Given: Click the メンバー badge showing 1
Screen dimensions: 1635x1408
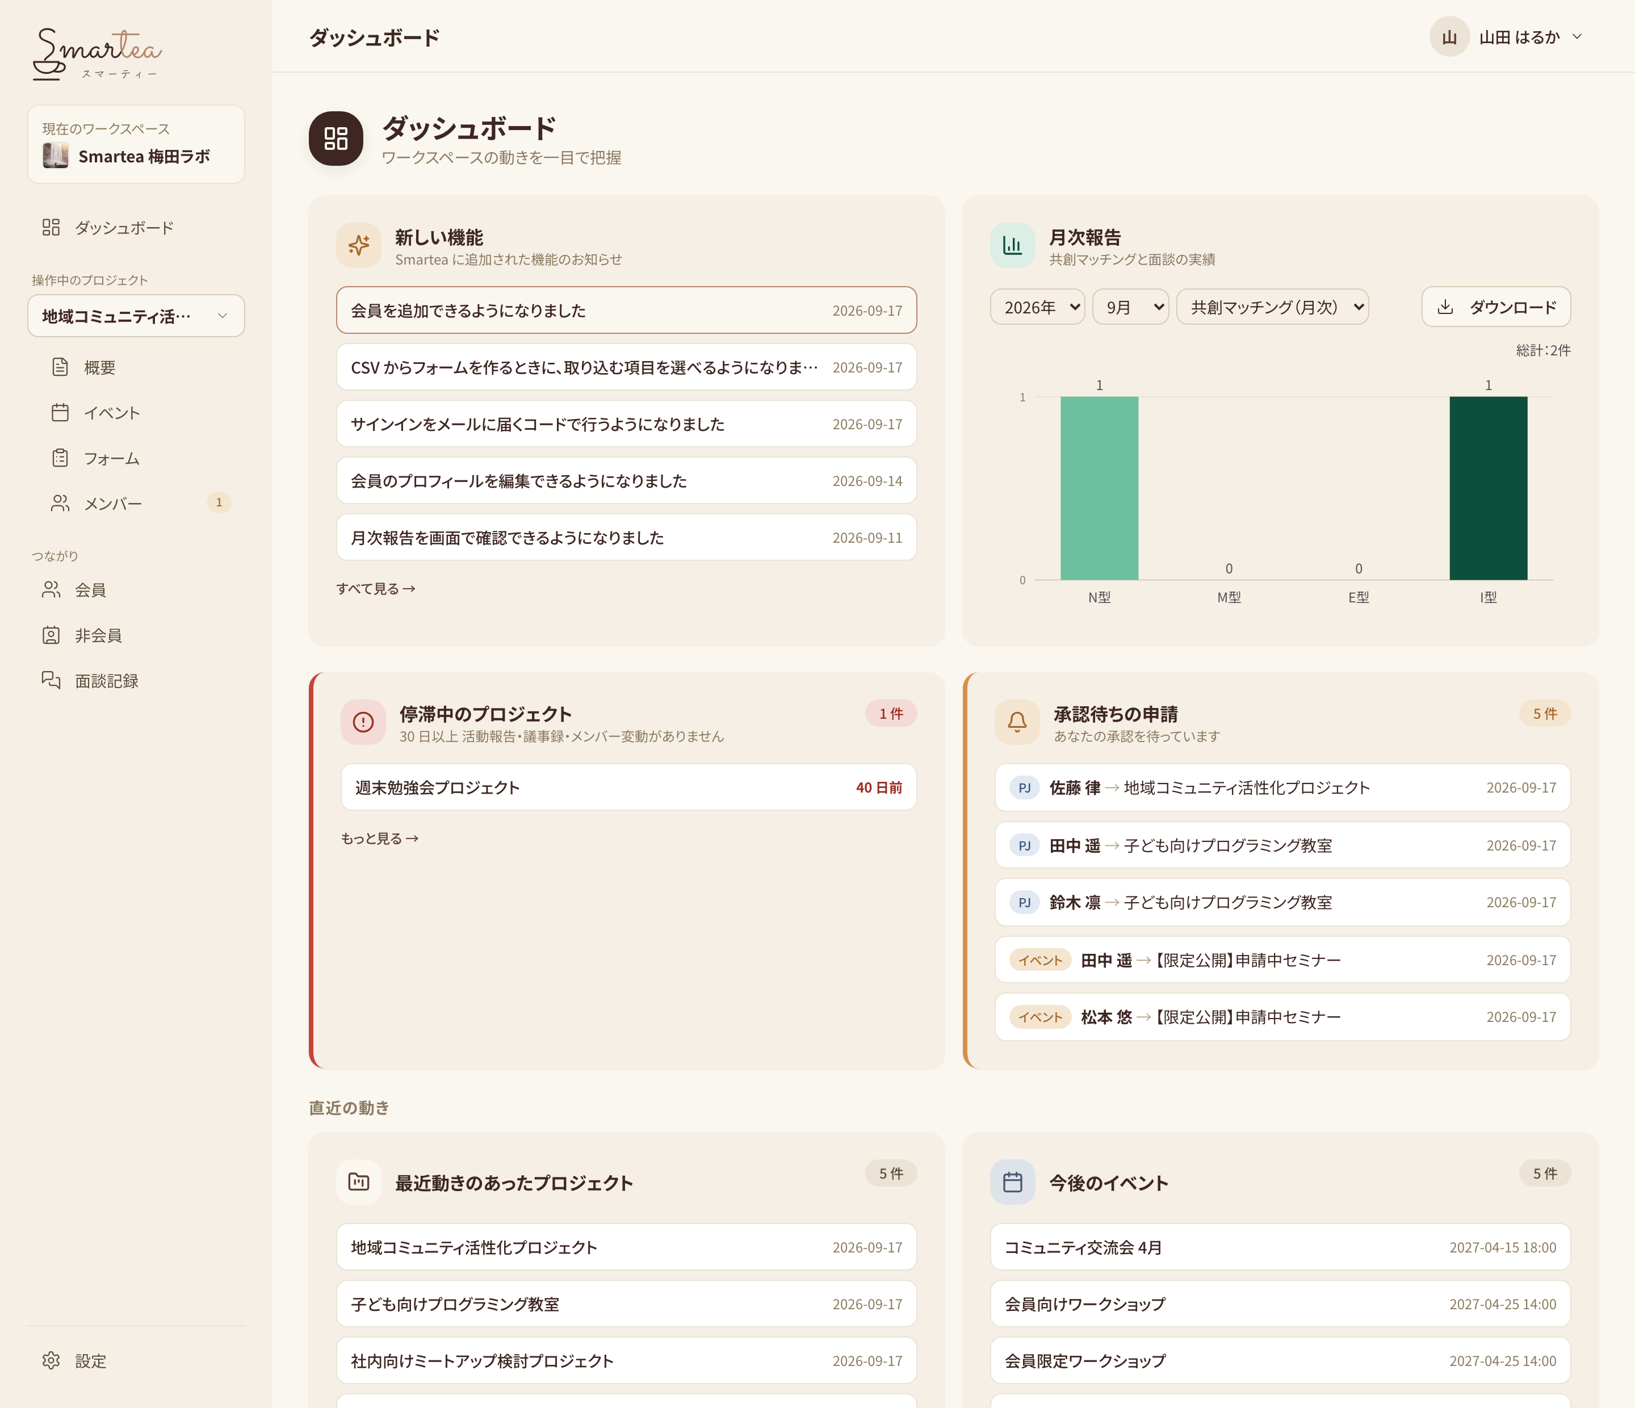Looking at the screenshot, I should point(219,502).
